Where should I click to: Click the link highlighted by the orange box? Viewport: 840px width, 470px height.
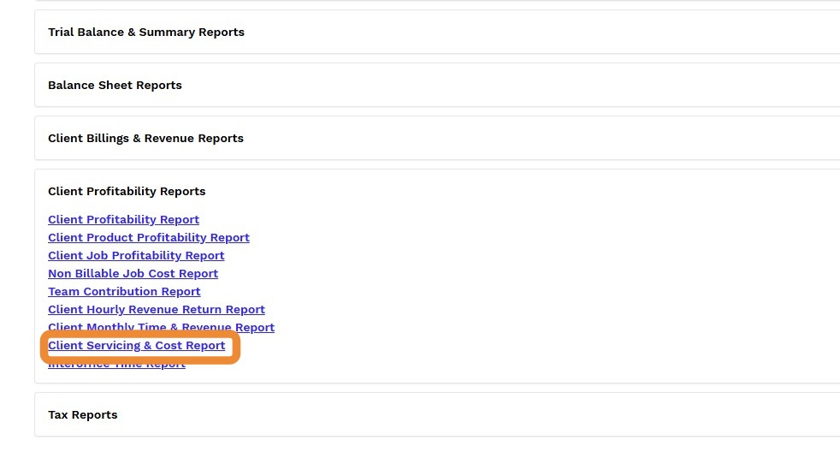click(137, 346)
